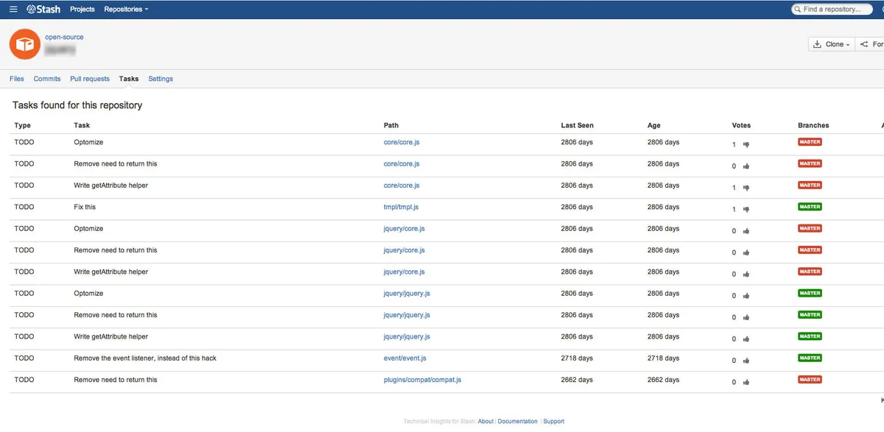Open the open-source project link
This screenshot has height=432, width=884.
coord(64,37)
